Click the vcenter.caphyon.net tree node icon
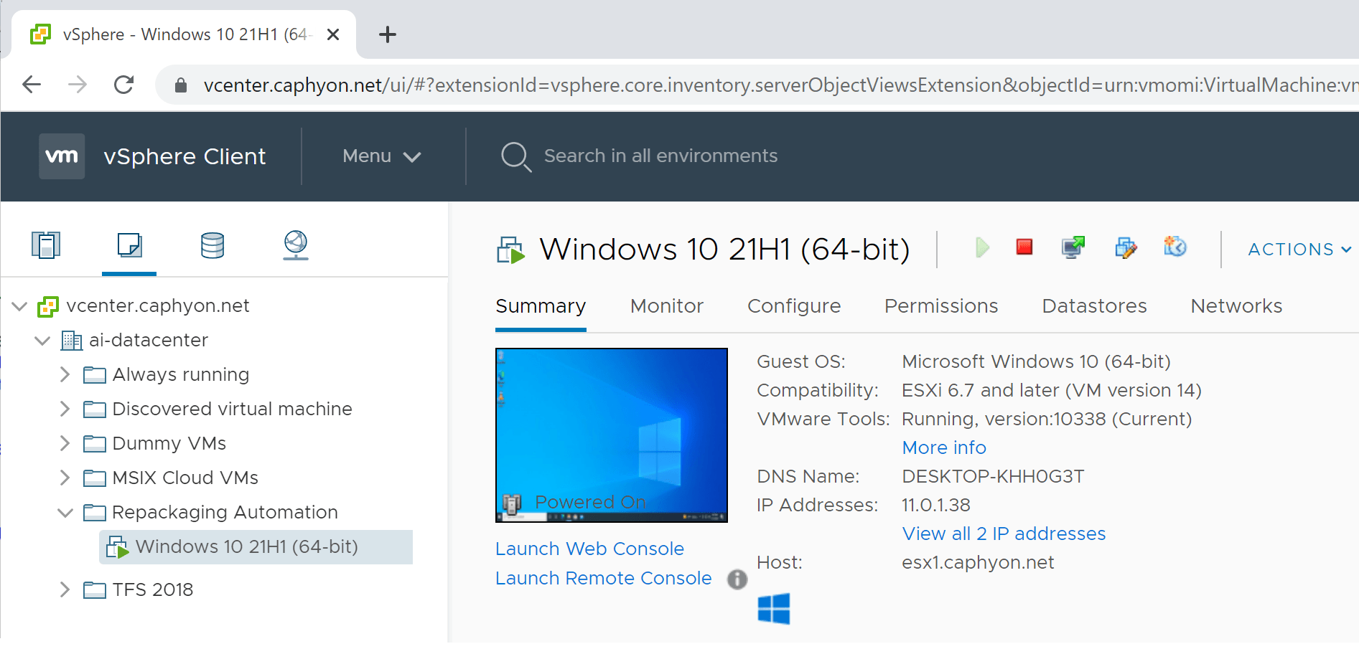Screen dimensions: 1359x649 click(x=48, y=306)
